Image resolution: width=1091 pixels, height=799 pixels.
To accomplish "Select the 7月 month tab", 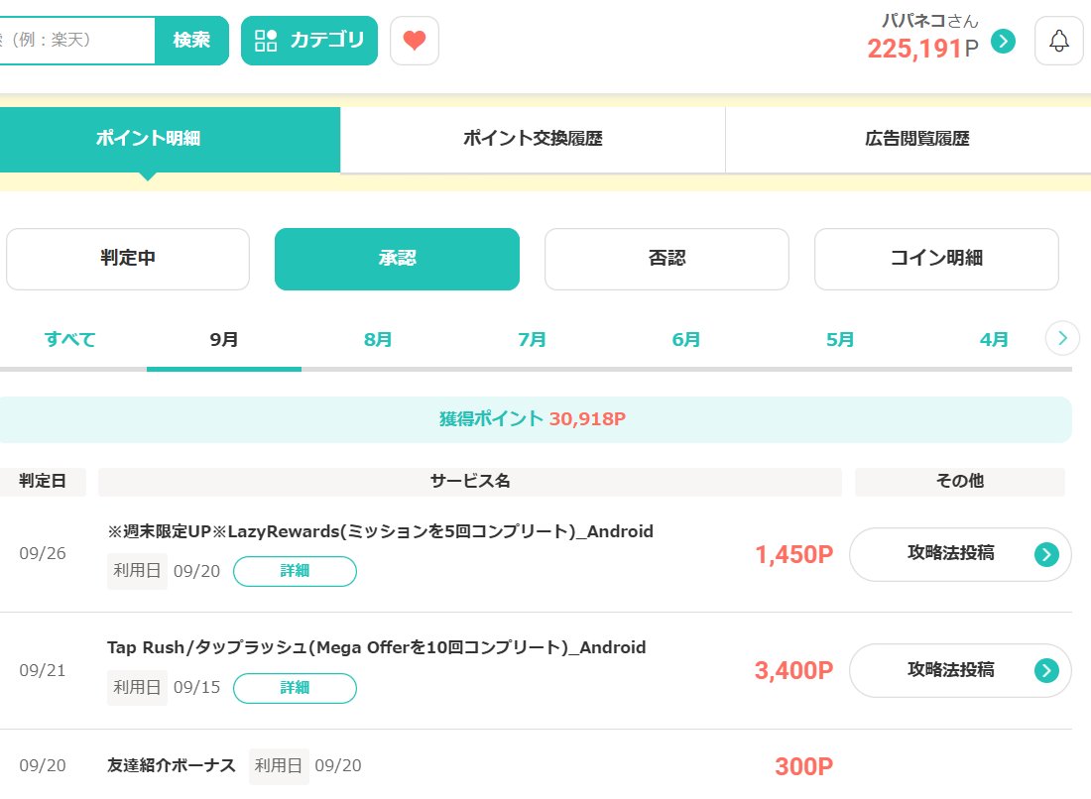I will click(532, 339).
